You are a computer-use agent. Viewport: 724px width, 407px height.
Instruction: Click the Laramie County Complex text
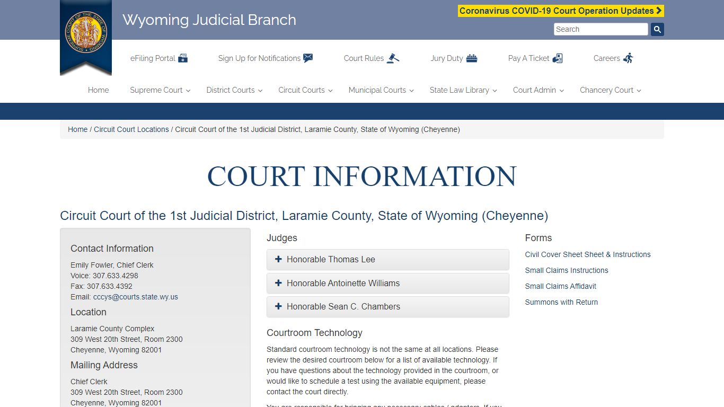(112, 329)
